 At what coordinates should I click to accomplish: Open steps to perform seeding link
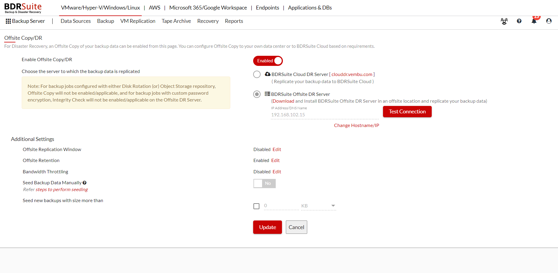click(x=62, y=190)
